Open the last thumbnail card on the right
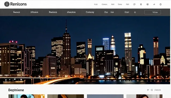This screenshot has width=171, height=98. click(144, 96)
